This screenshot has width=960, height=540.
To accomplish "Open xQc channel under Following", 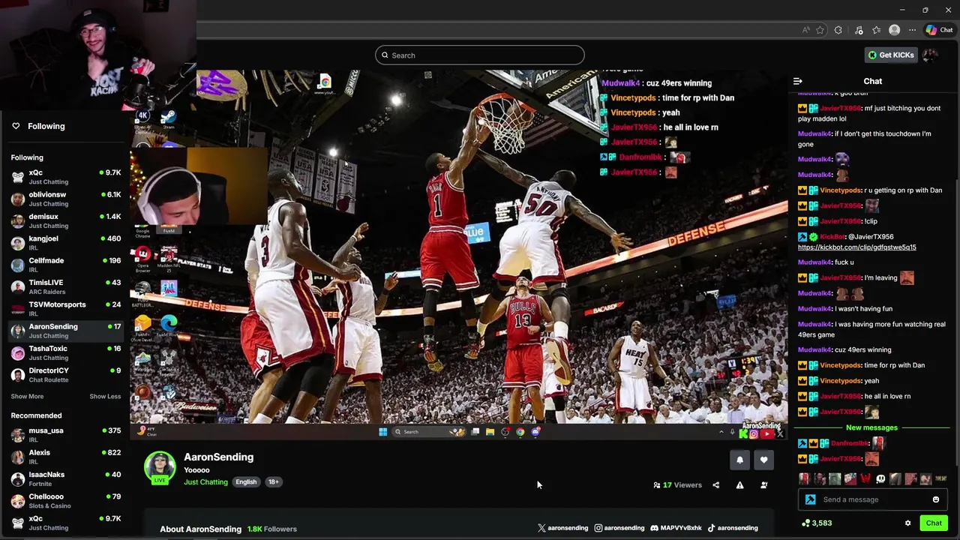I will (65, 177).
